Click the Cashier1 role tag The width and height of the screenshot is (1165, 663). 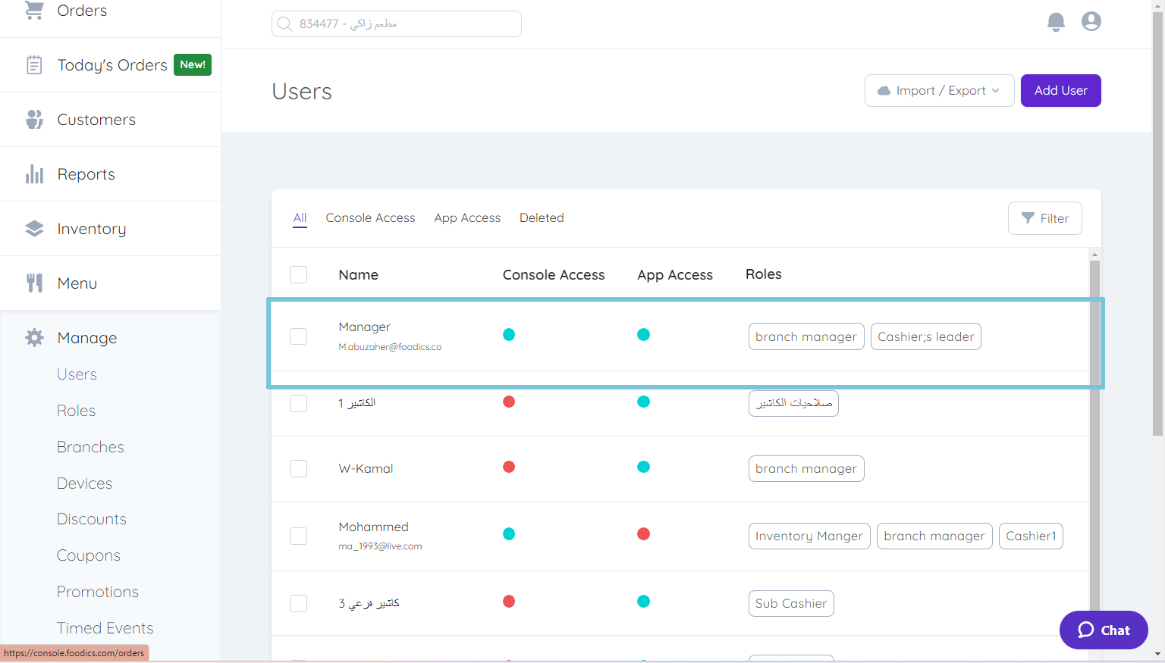[1031, 536]
